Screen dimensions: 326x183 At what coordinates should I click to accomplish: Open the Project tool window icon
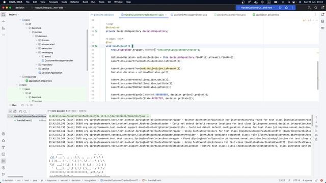4,15
